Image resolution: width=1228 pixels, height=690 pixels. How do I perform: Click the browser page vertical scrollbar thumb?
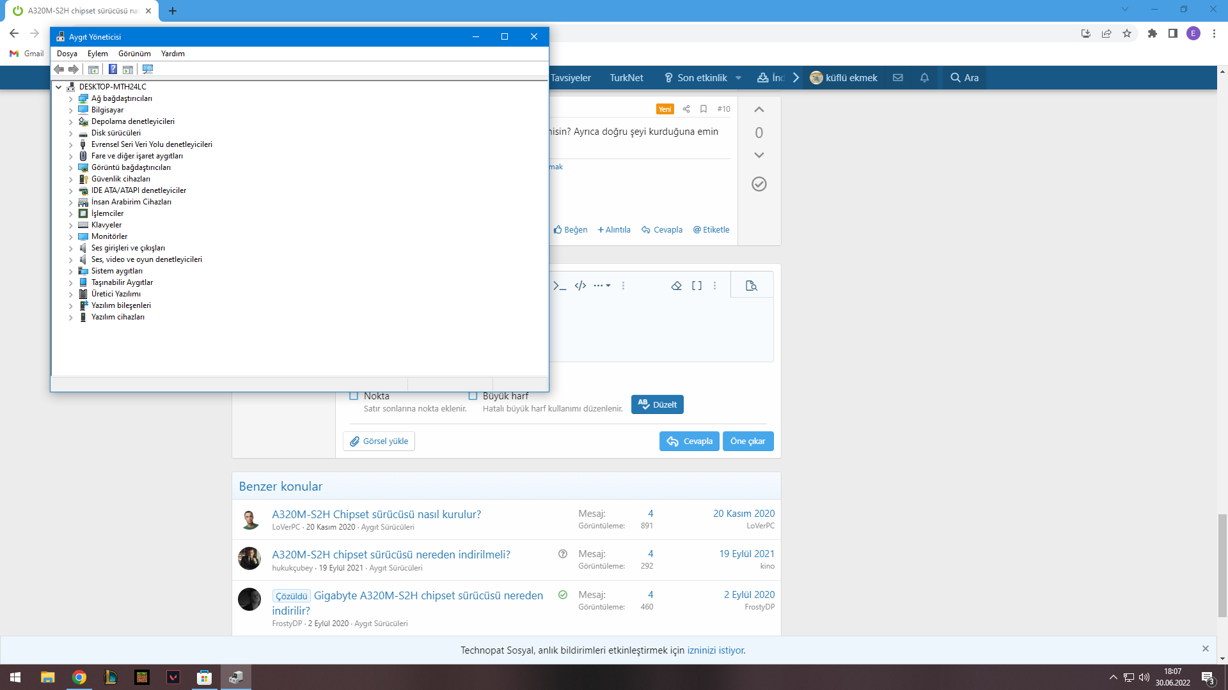coord(1222,565)
